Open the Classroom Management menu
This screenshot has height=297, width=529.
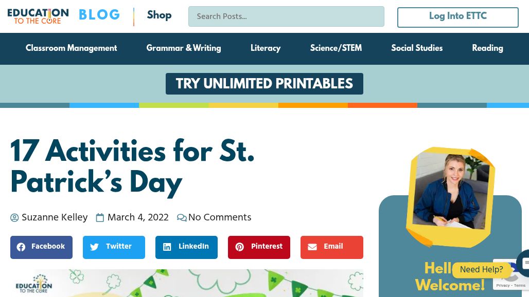[71, 48]
